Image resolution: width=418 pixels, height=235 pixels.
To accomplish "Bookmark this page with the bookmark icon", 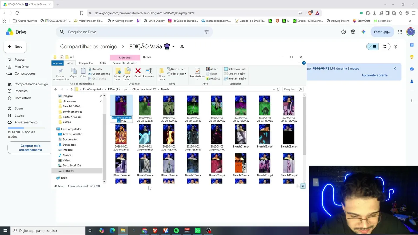I will pos(82,13).
